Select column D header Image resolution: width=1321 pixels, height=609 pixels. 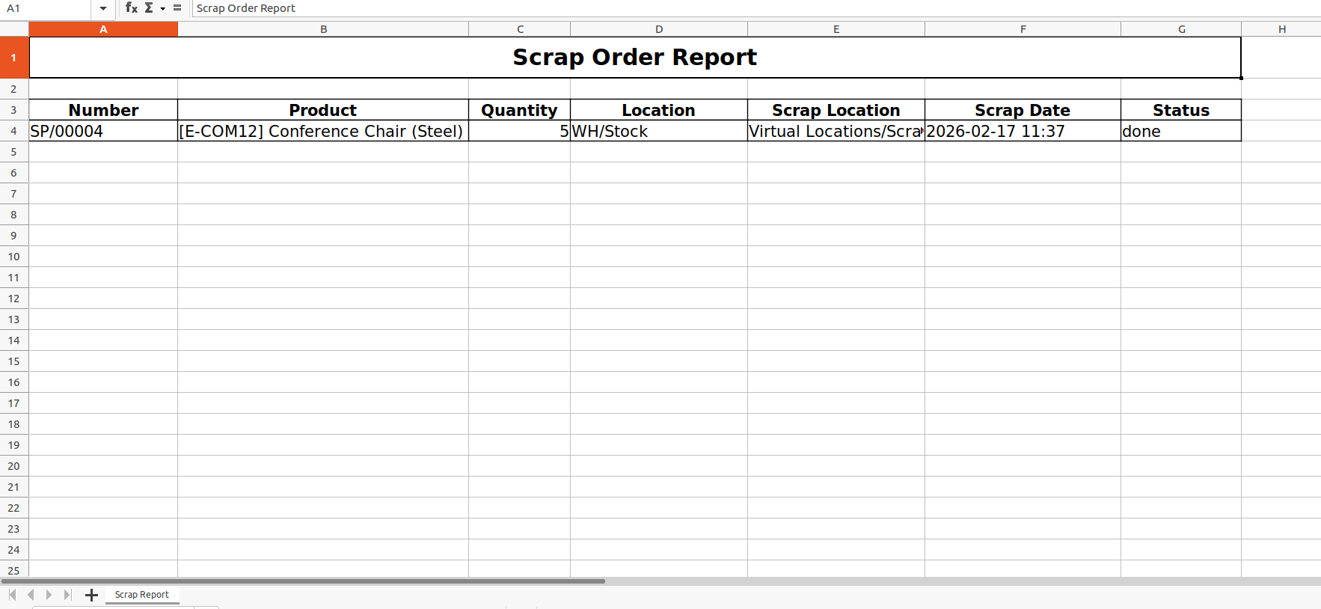(x=659, y=29)
